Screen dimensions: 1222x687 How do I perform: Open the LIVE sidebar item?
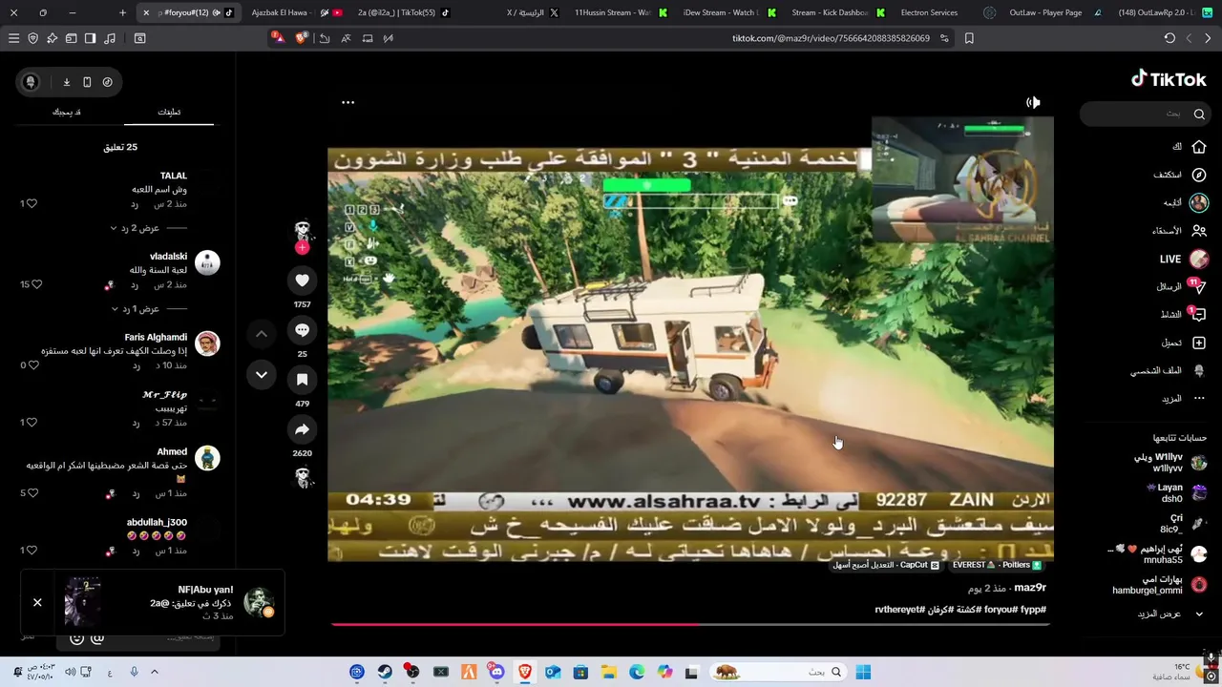click(1184, 259)
